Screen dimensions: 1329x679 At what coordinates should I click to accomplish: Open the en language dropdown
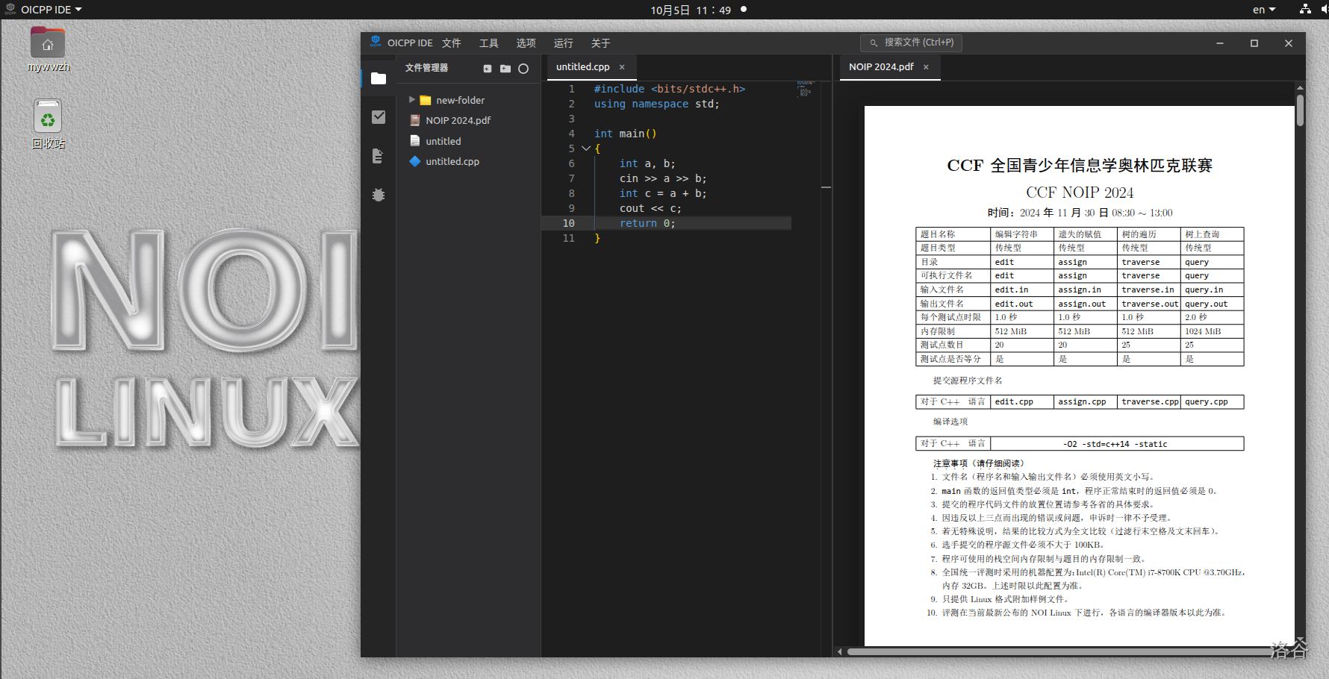pos(1263,10)
